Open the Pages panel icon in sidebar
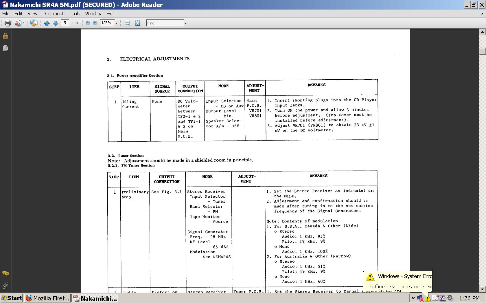Viewport: 486px width, 303px height. coord(5,48)
